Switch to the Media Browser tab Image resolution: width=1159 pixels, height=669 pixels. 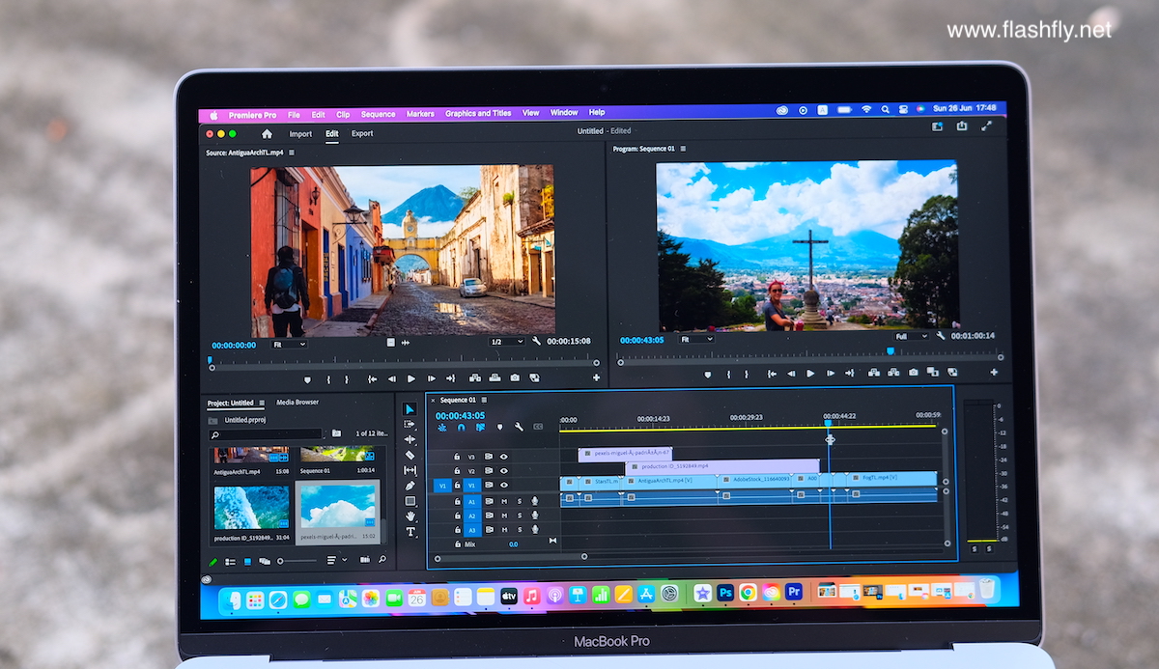point(297,402)
